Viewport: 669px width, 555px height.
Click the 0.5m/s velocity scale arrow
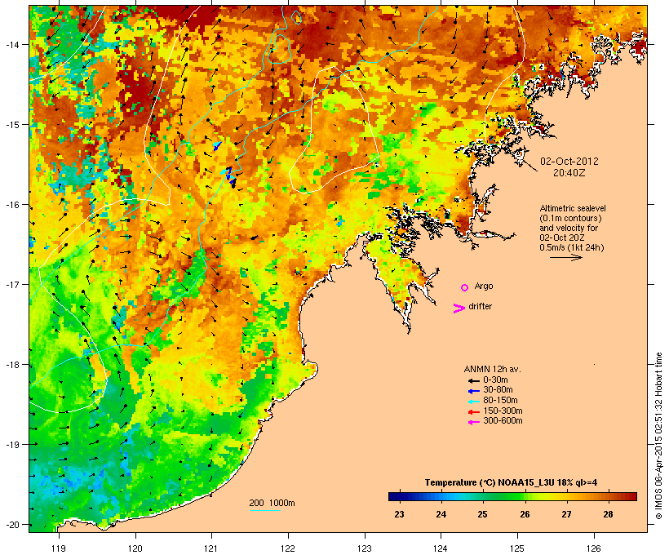pyautogui.click(x=565, y=257)
